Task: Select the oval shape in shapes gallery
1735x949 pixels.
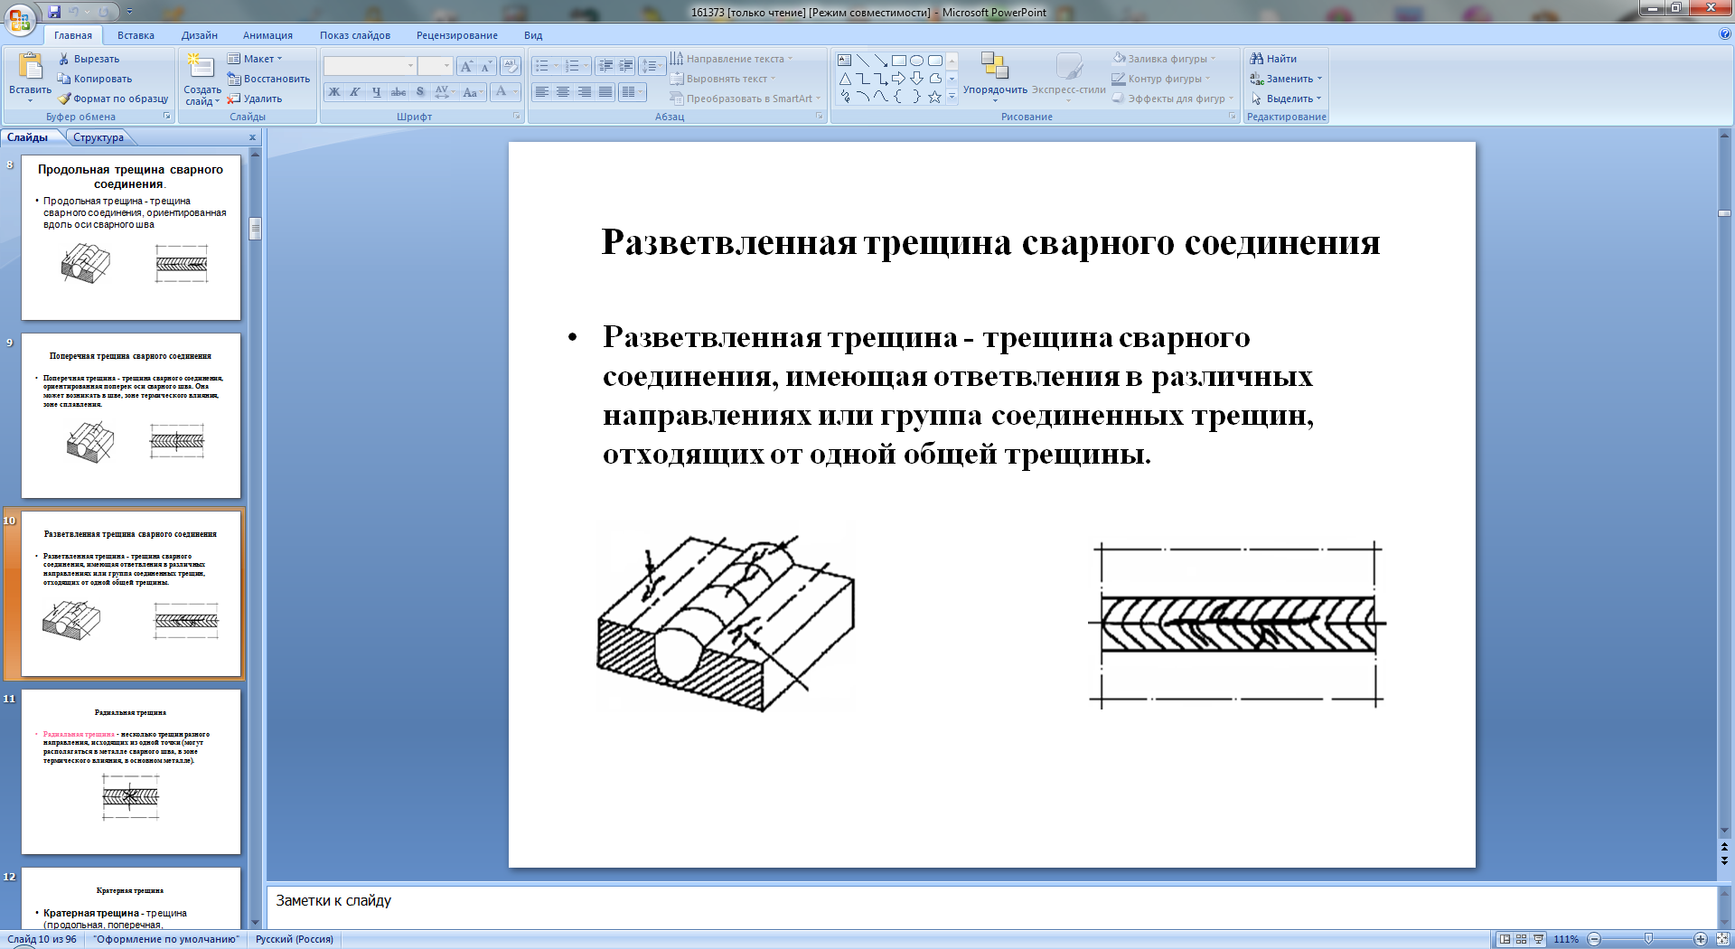Action: pos(917,61)
